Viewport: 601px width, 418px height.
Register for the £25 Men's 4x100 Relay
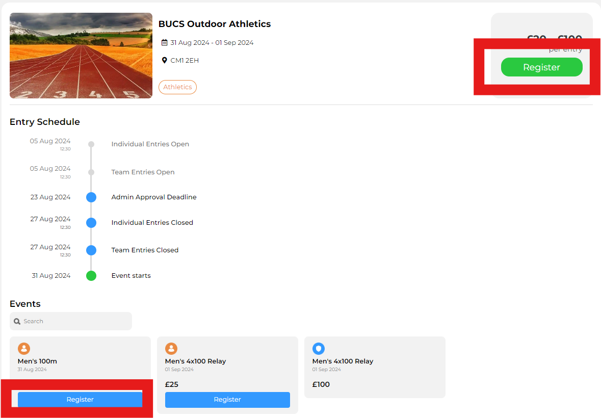[x=227, y=400]
